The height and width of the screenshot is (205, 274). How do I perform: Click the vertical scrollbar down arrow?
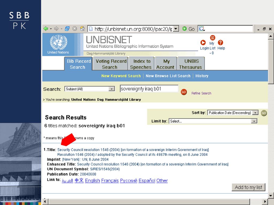pyautogui.click(x=271, y=195)
